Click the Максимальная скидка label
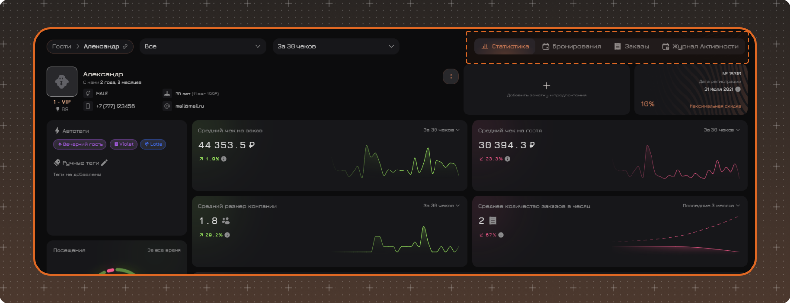The image size is (790, 303). [x=715, y=106]
